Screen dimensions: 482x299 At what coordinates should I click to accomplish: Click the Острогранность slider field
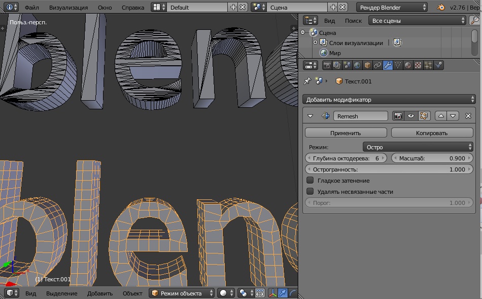(x=389, y=169)
